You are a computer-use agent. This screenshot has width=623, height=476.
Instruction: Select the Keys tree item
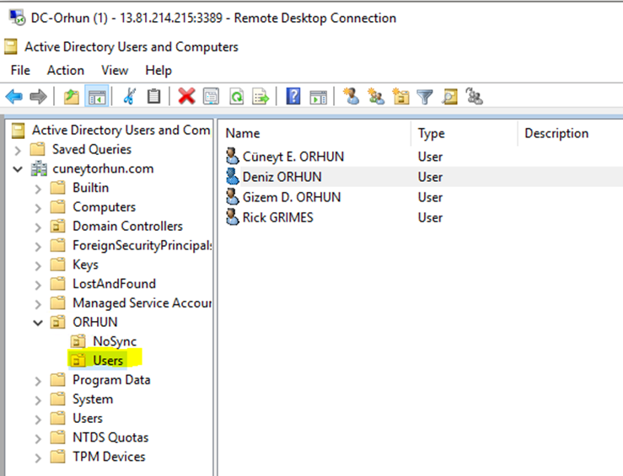tap(85, 265)
